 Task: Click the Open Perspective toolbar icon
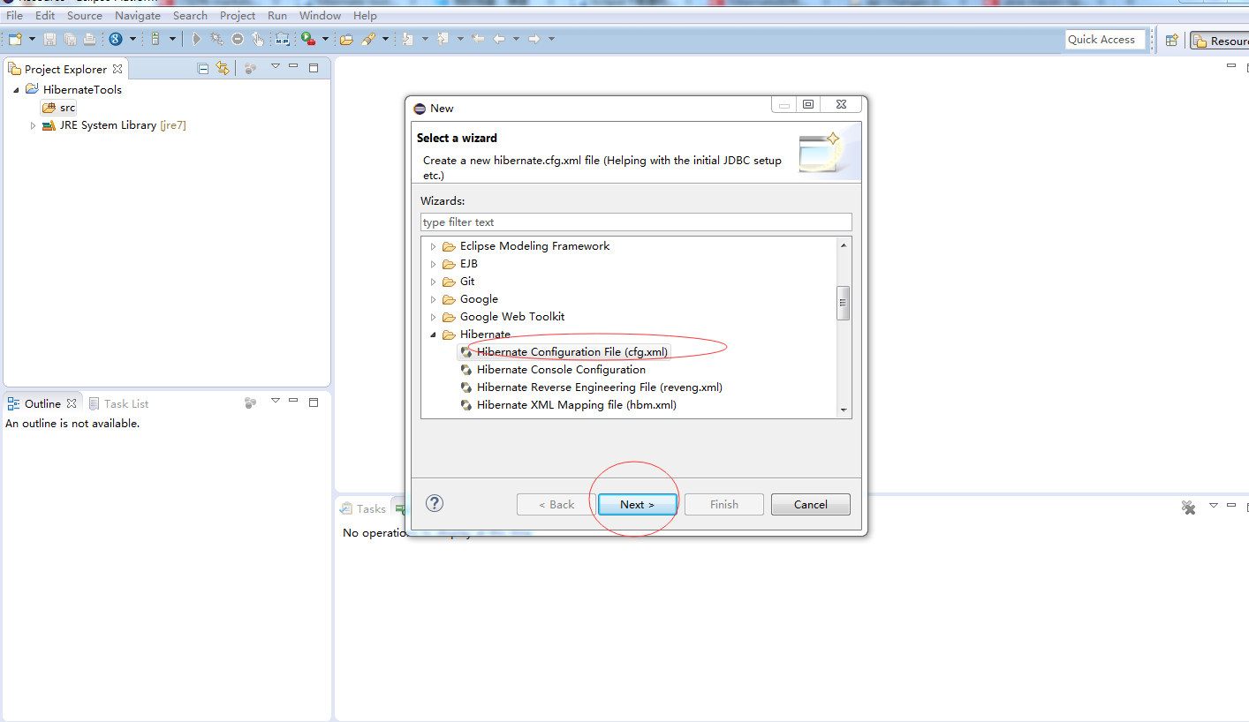[1171, 40]
